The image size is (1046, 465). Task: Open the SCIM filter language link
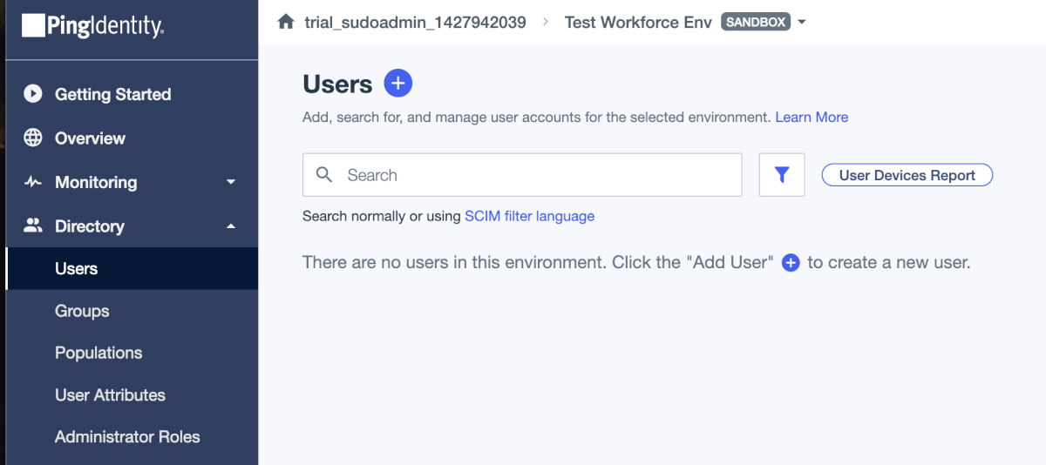[529, 216]
